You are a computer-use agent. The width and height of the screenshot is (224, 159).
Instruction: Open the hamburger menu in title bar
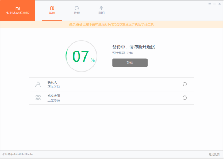coord(210,4)
